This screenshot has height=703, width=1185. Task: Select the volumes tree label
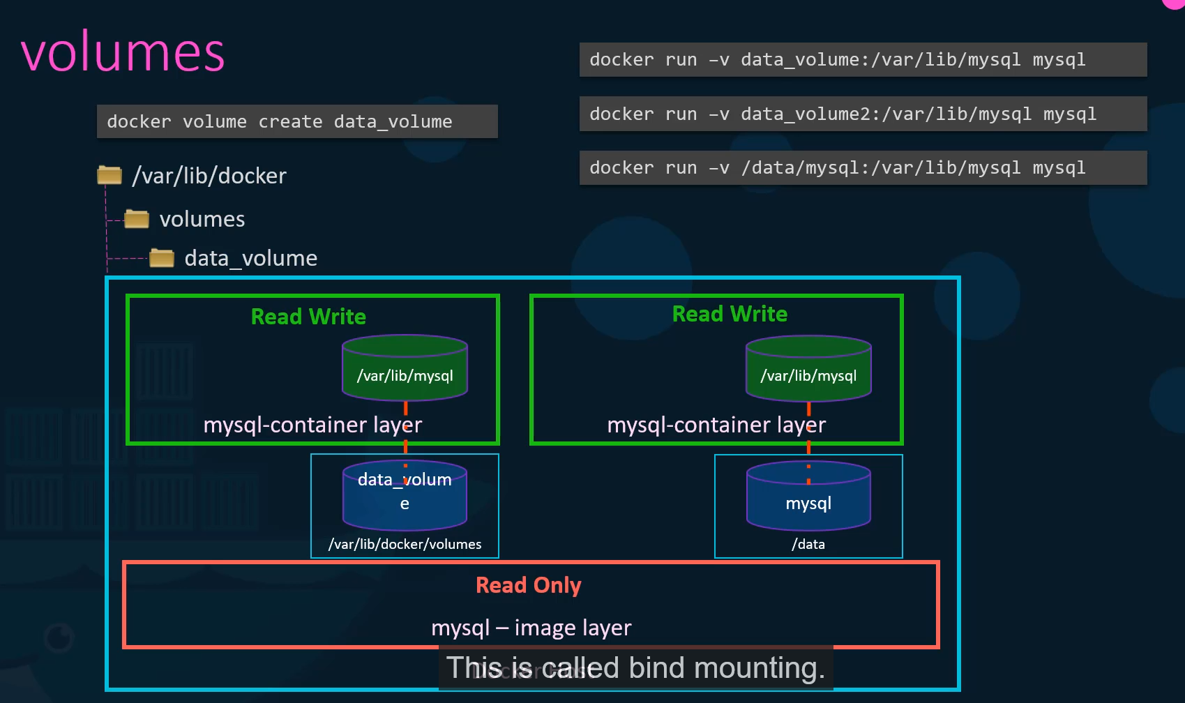click(202, 219)
